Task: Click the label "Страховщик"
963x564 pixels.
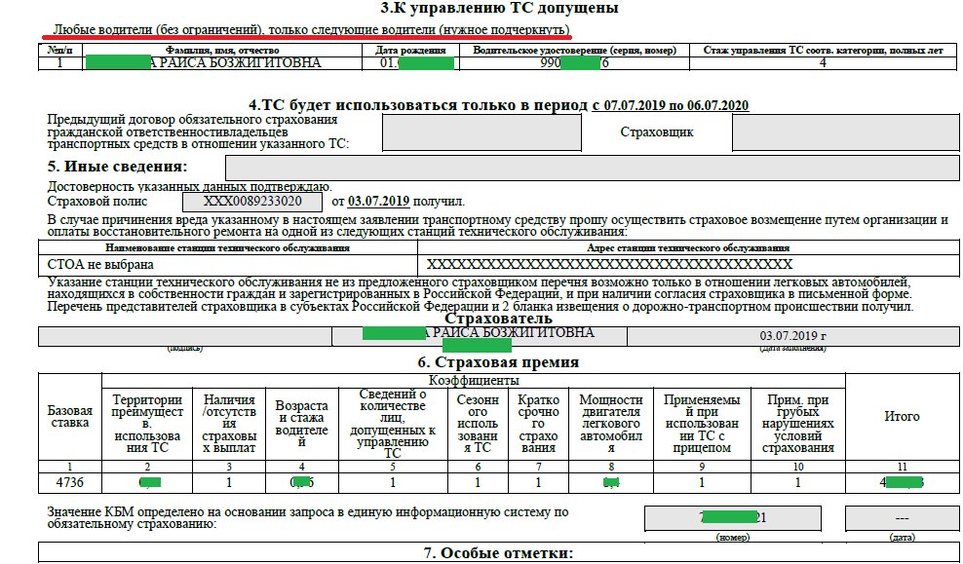Action: click(x=657, y=132)
